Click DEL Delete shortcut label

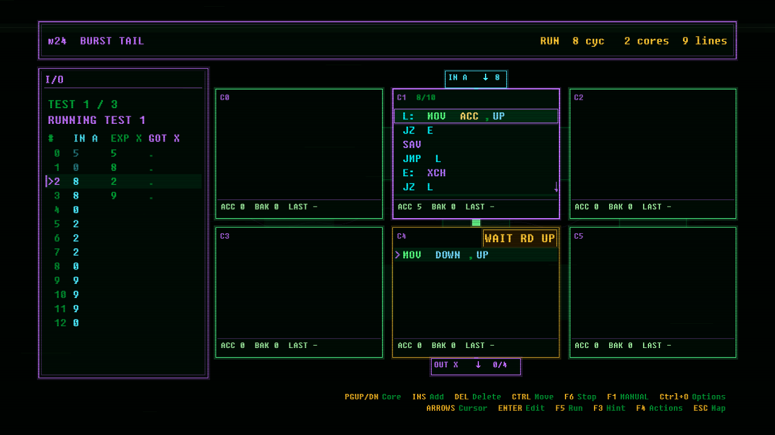click(x=478, y=397)
